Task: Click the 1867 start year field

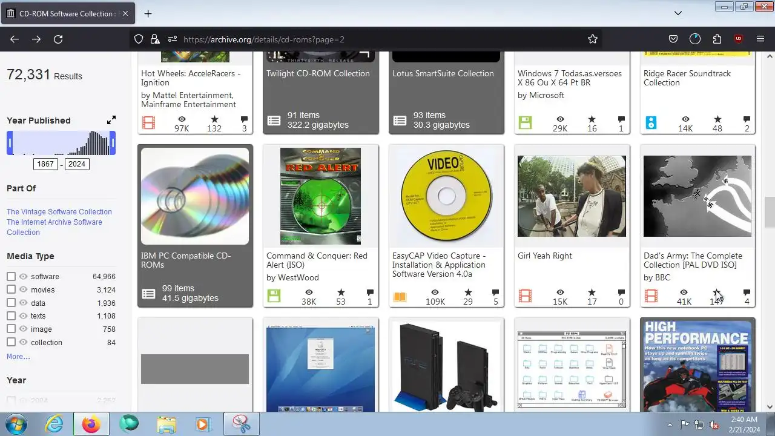Action: [45, 164]
